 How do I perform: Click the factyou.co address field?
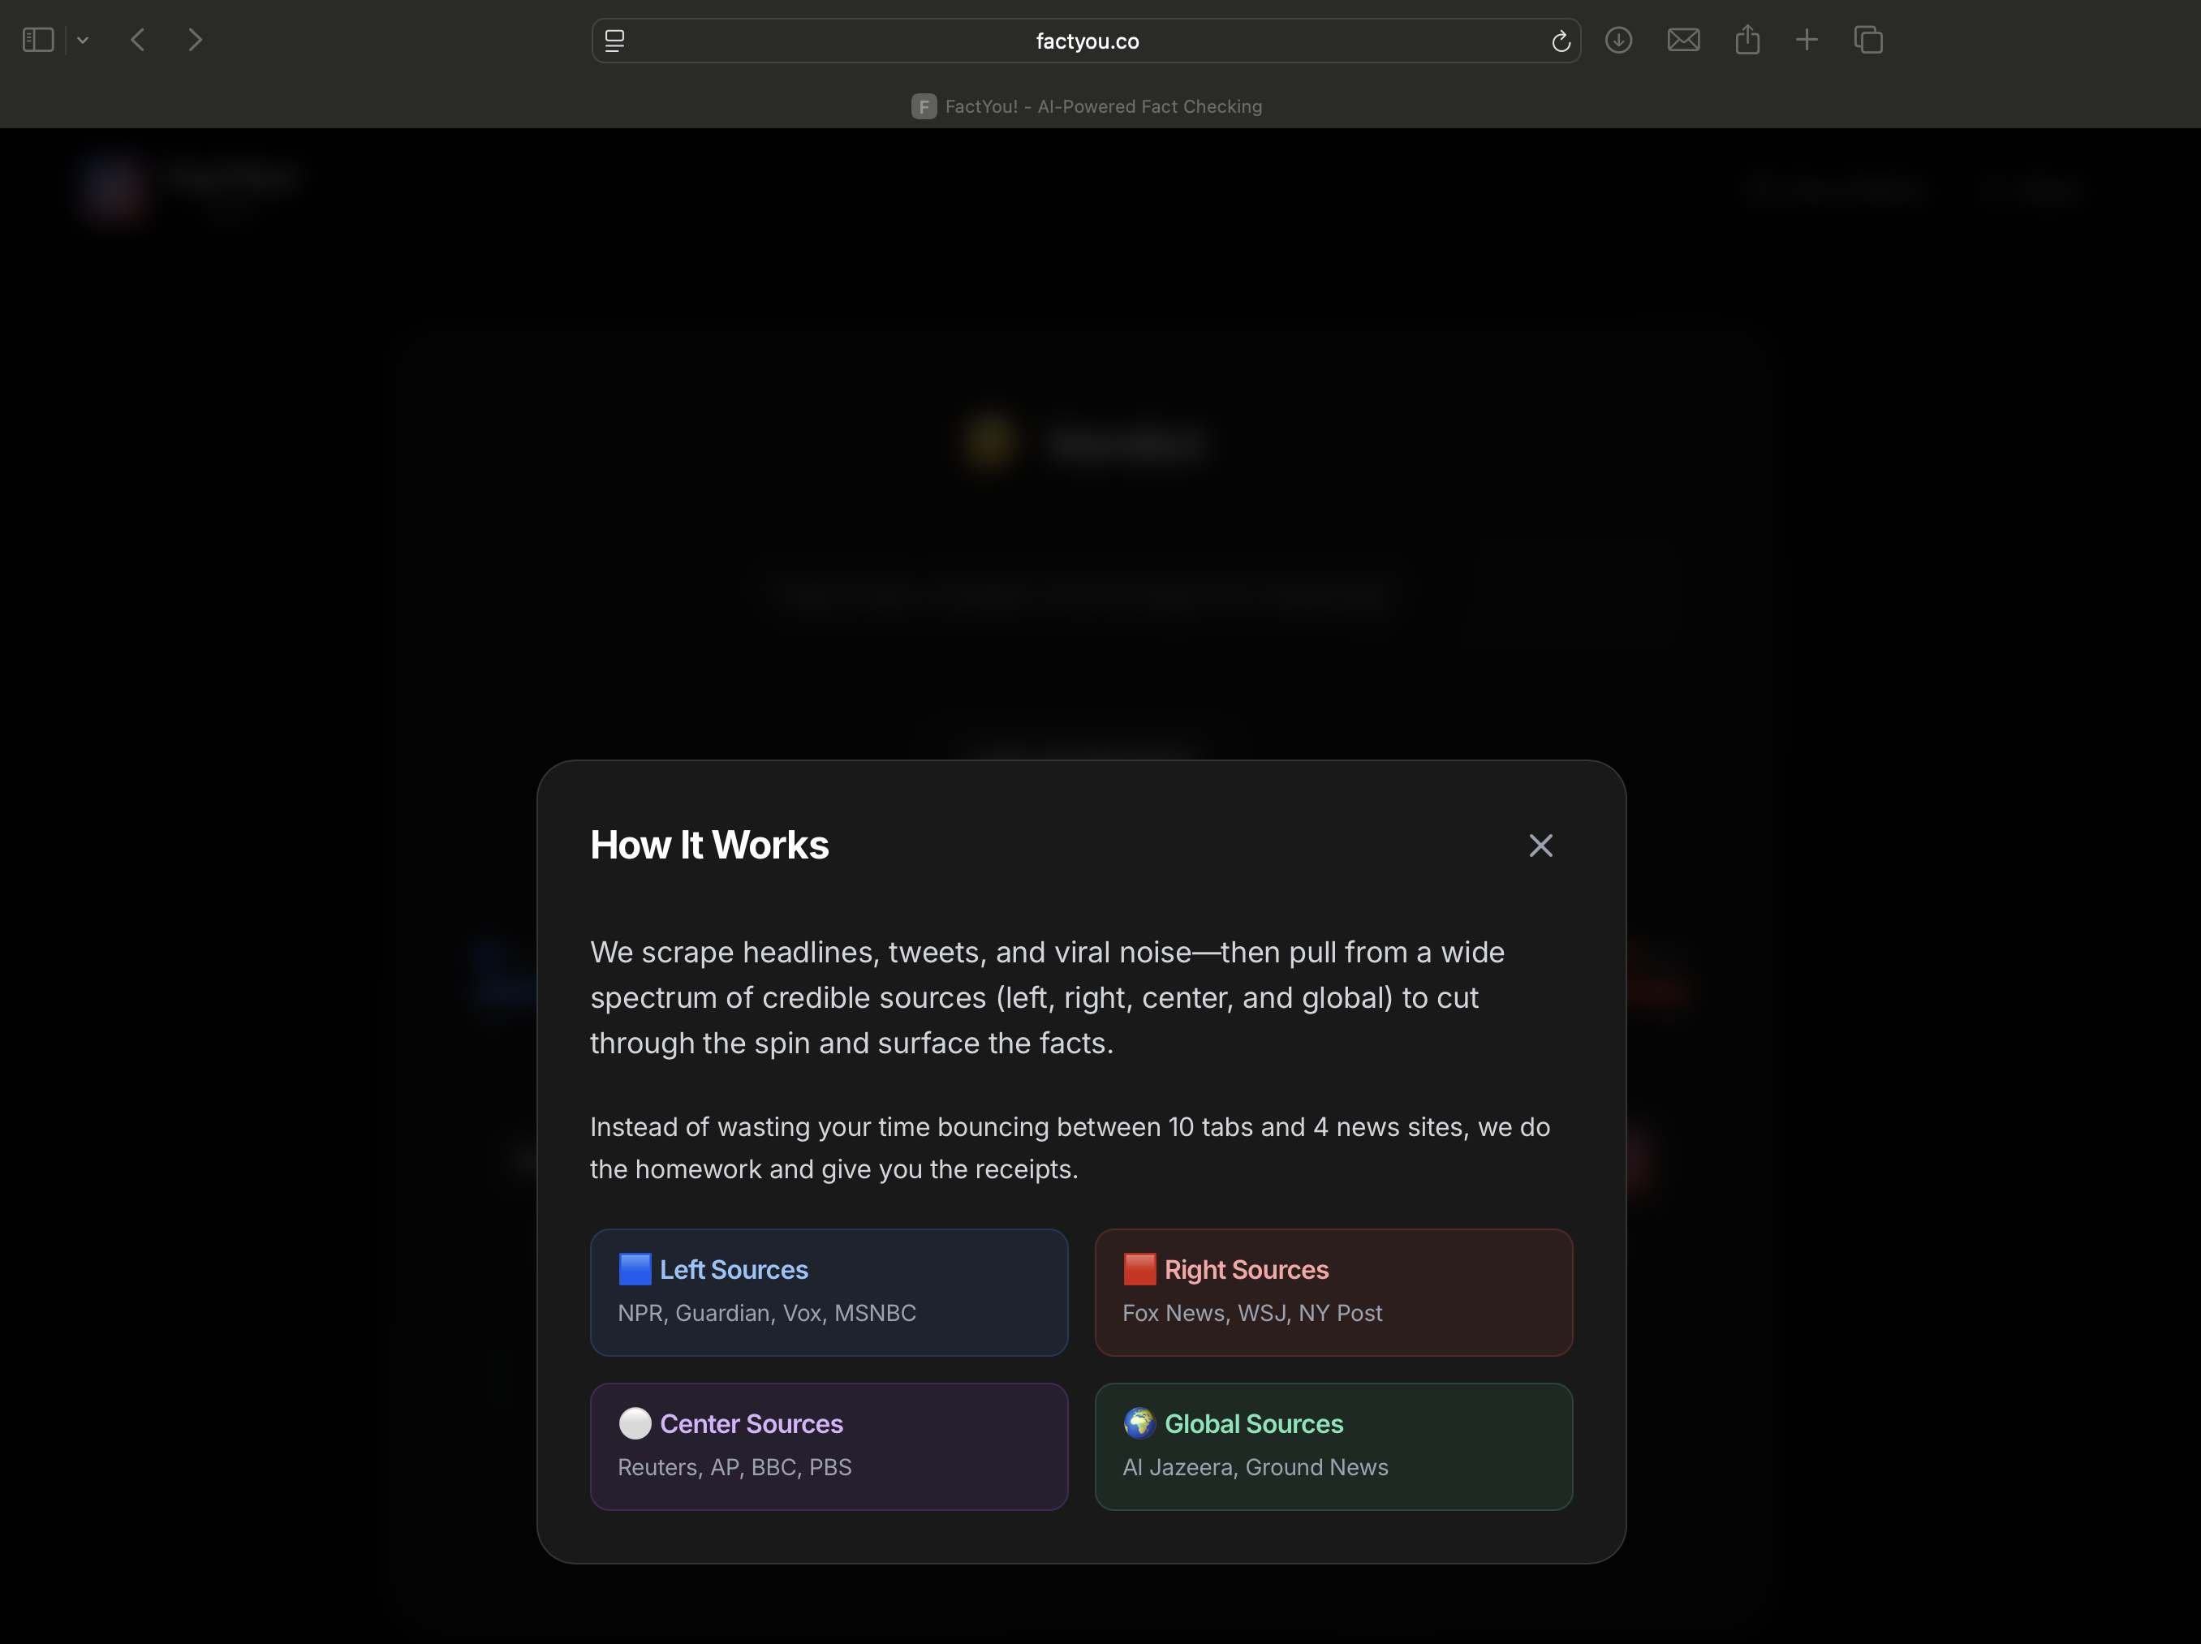pyautogui.click(x=1087, y=41)
